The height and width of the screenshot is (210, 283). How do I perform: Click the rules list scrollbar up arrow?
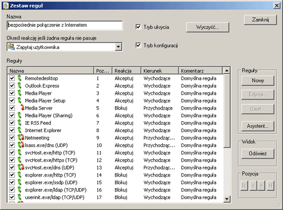(227, 70)
